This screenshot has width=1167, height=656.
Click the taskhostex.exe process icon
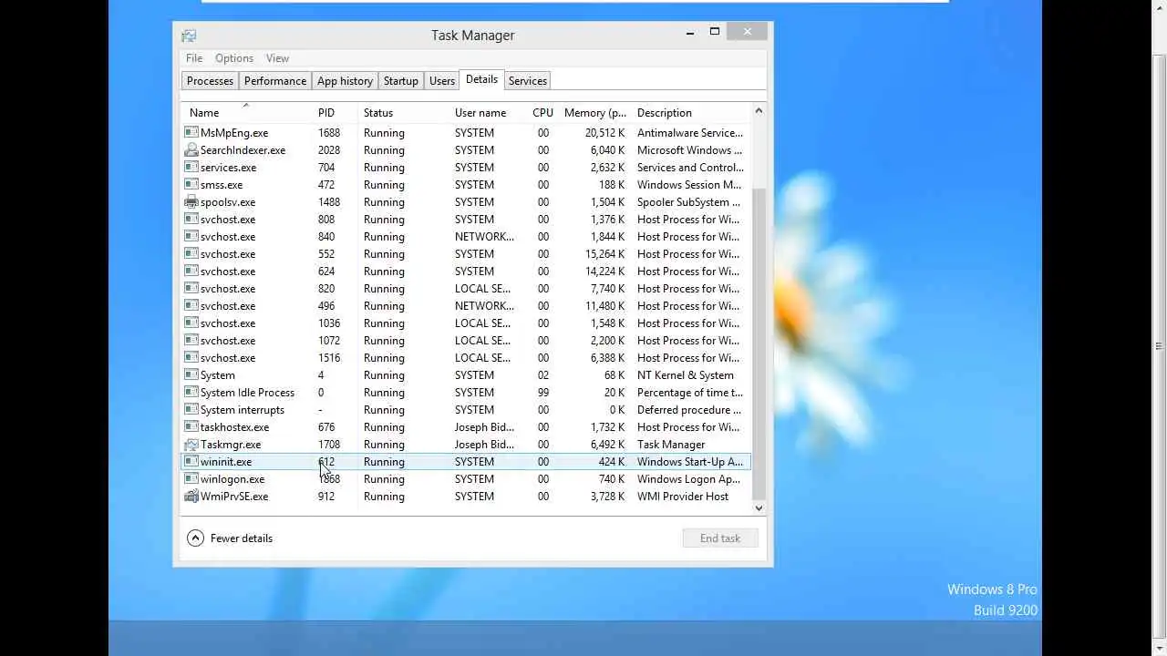point(191,426)
